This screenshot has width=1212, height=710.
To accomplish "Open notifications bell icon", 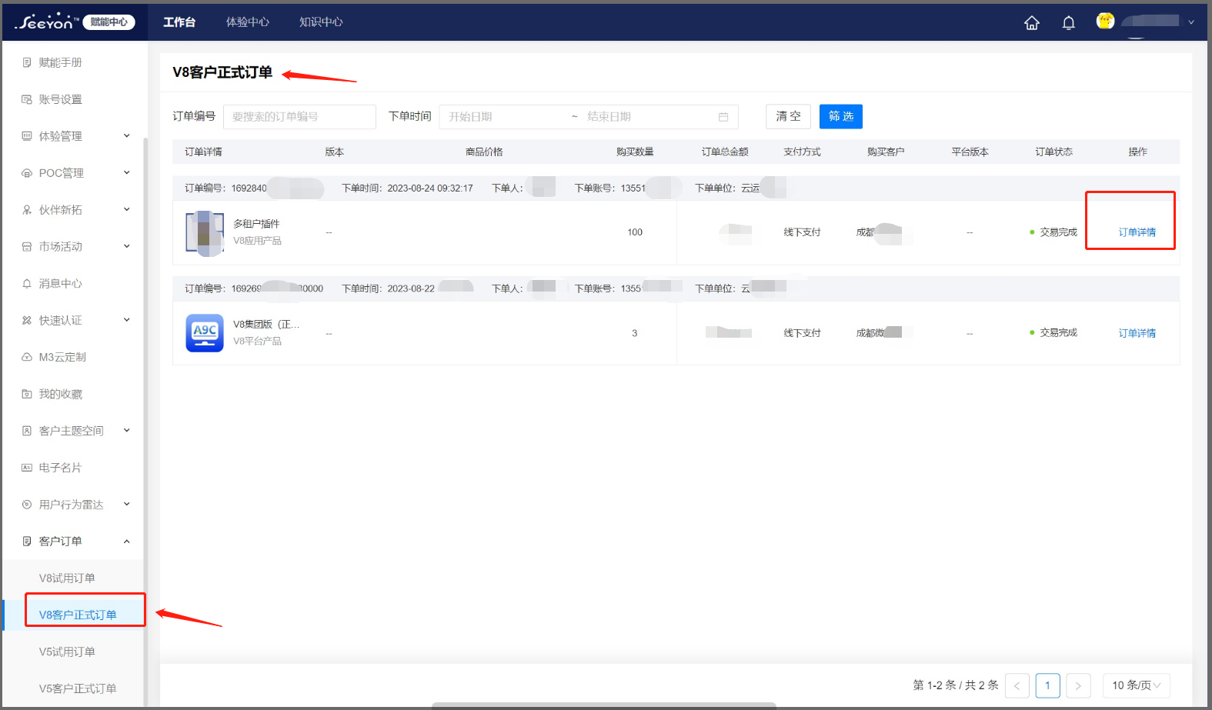I will pyautogui.click(x=1069, y=22).
